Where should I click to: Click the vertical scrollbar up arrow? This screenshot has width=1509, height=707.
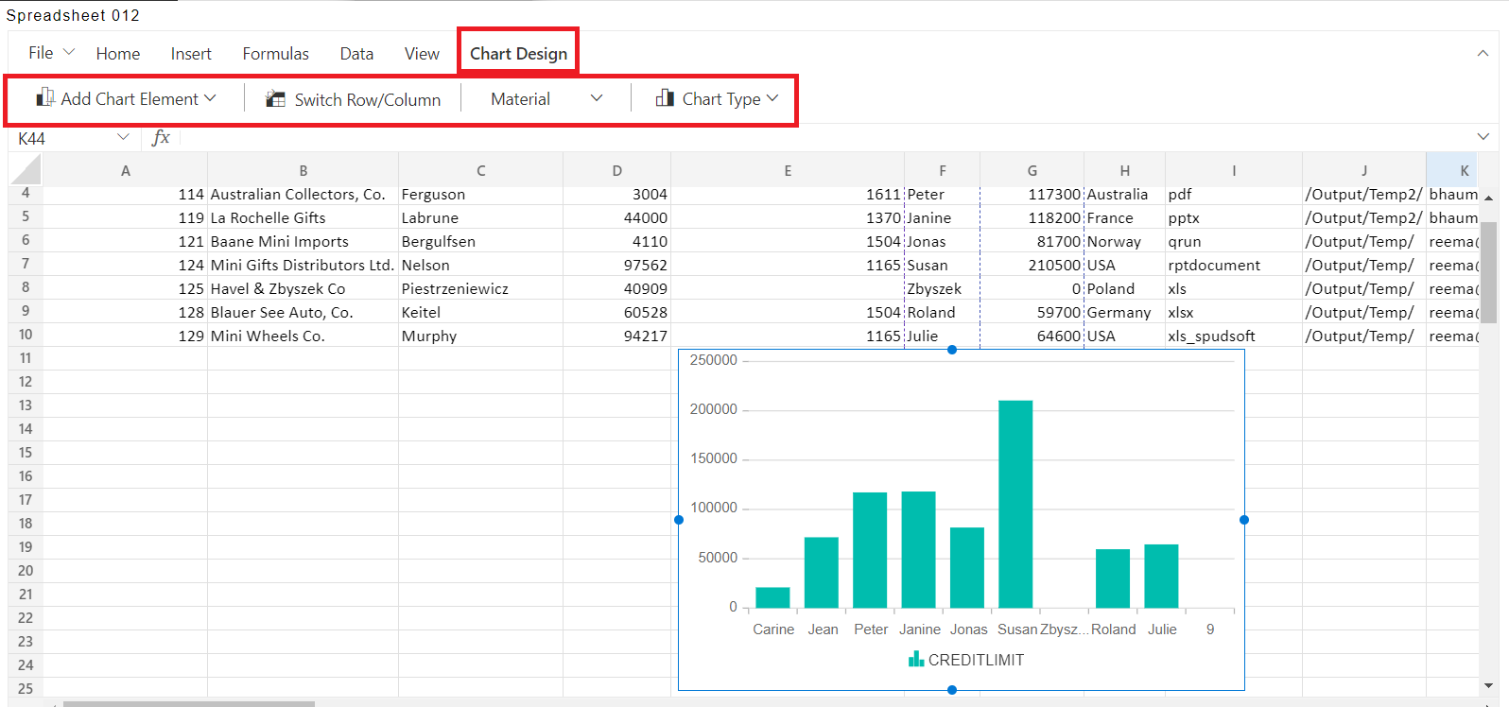(x=1488, y=198)
